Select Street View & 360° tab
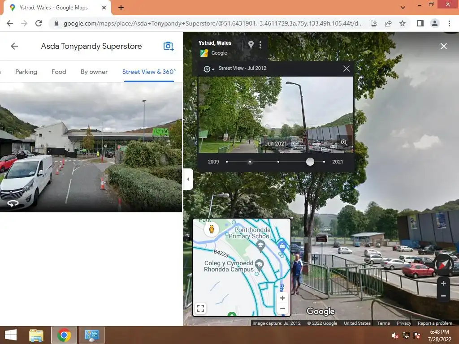Screen dimensions: 459x344 point(149,72)
